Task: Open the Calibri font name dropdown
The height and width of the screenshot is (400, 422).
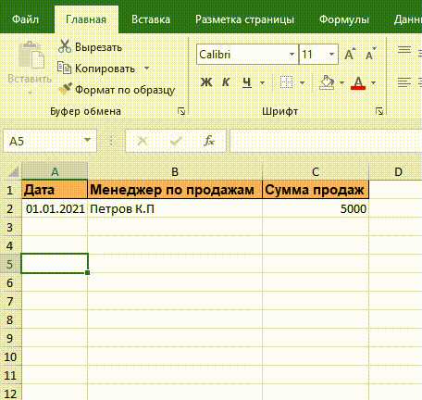Action: (x=292, y=55)
